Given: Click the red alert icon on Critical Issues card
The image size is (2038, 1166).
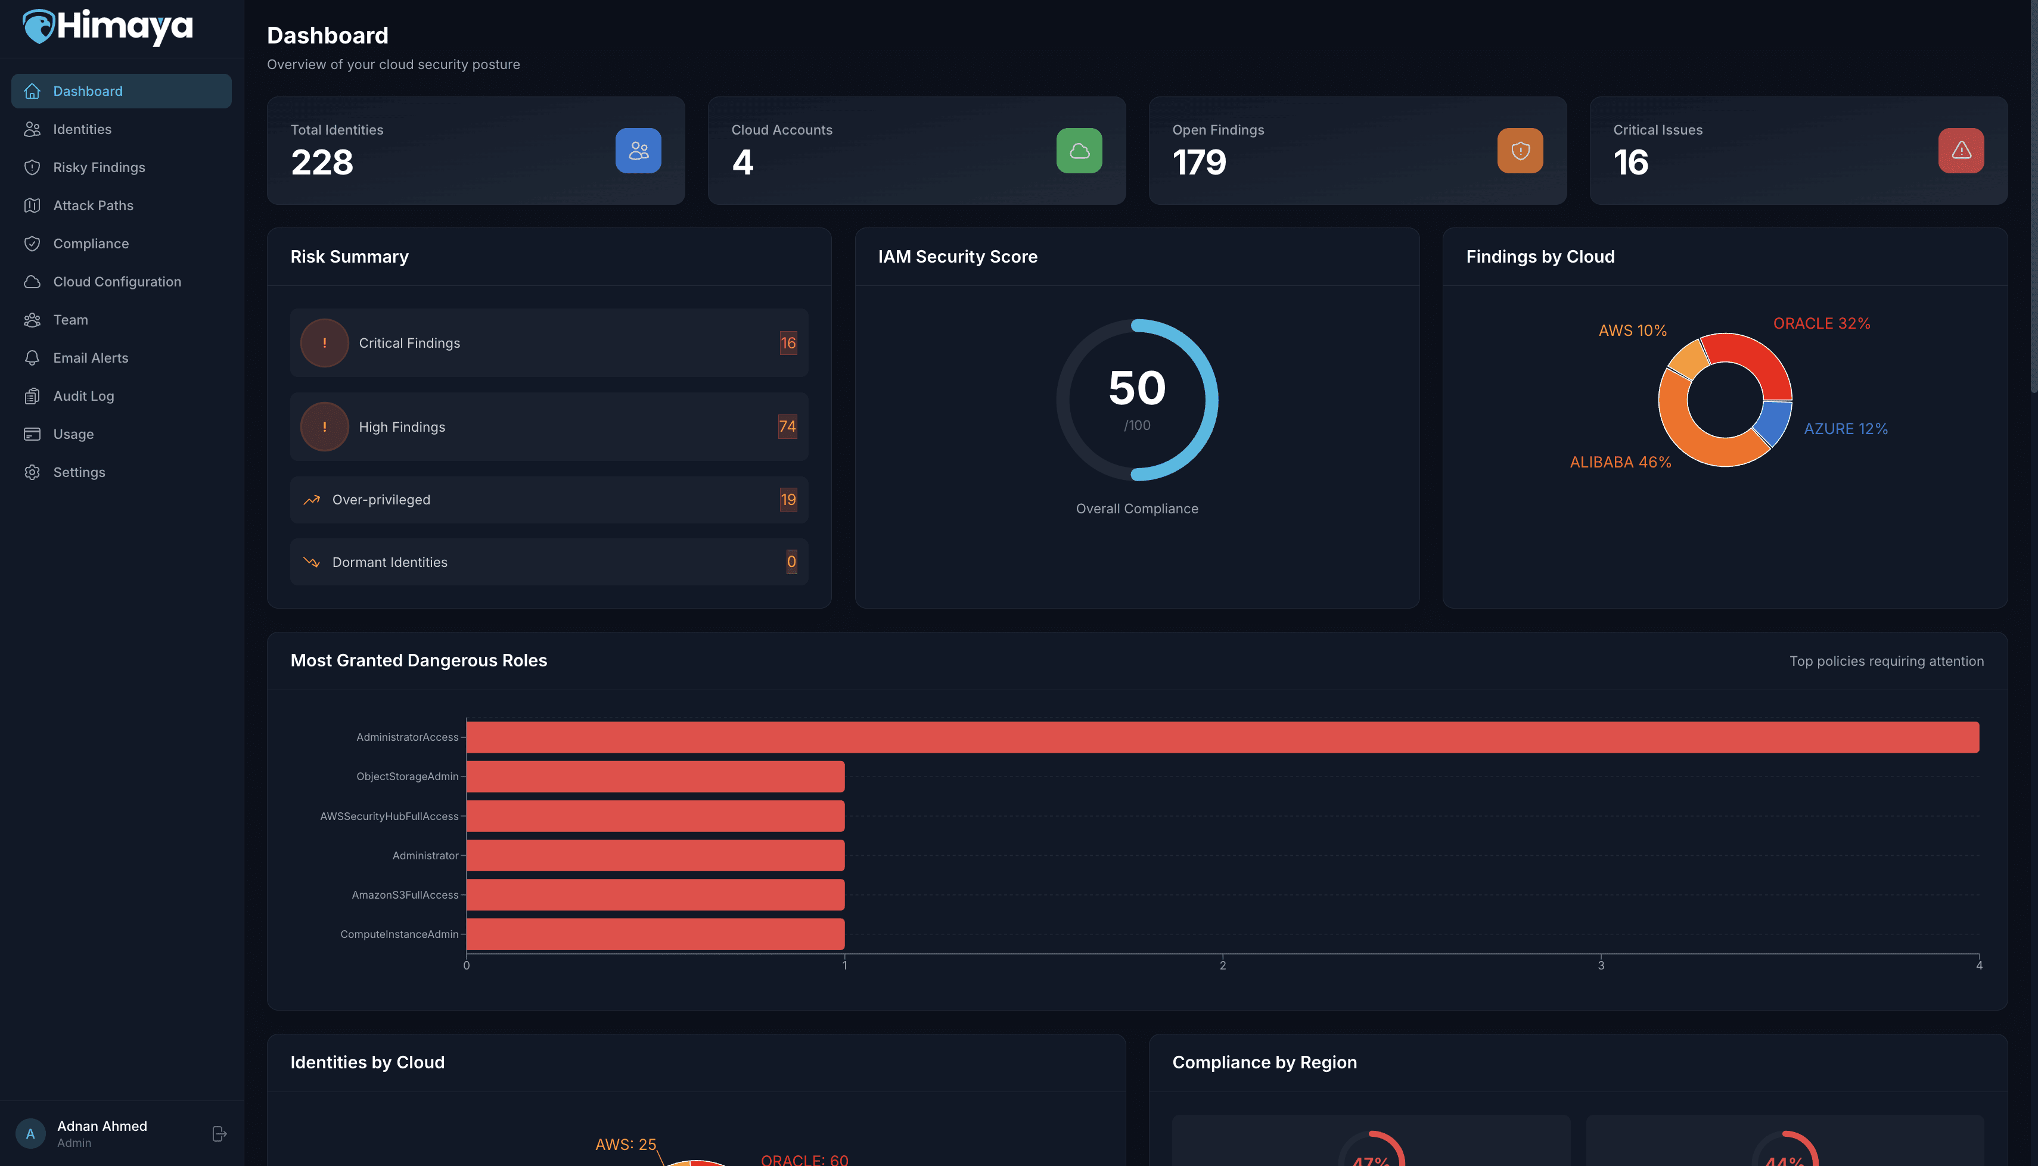Looking at the screenshot, I should (1961, 151).
